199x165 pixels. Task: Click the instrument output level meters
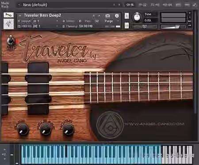coord(173,18)
